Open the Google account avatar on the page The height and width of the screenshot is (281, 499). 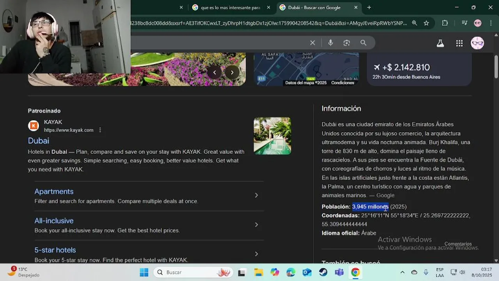tap(477, 43)
